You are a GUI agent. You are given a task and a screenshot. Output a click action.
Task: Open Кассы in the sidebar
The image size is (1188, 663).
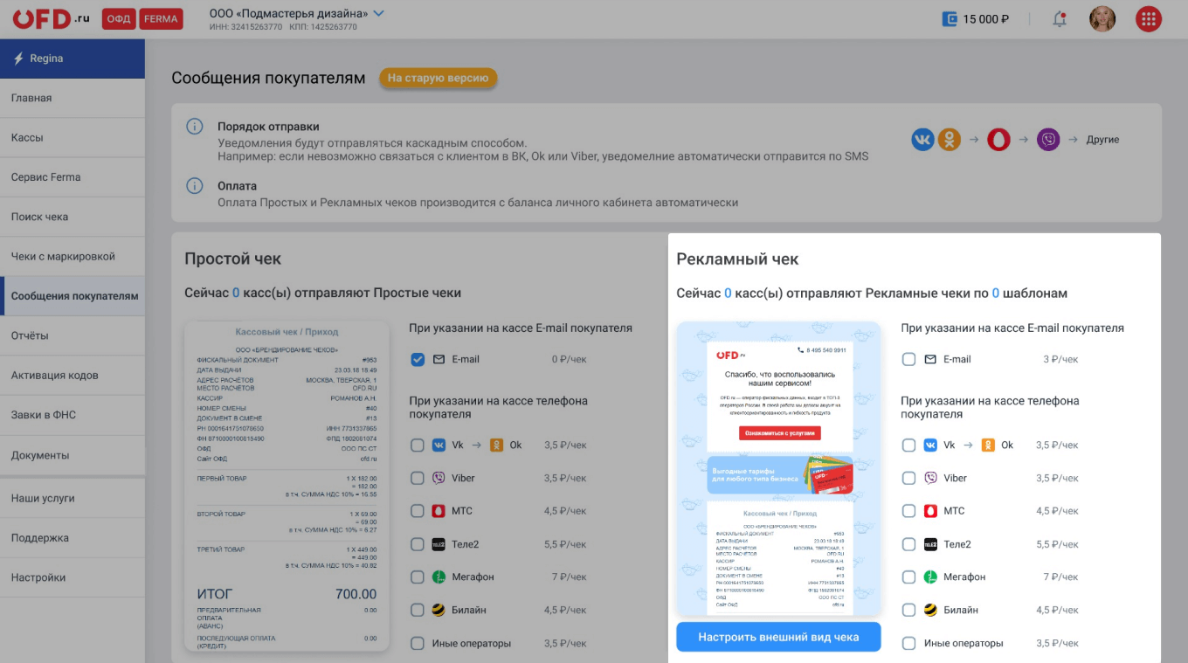(x=73, y=137)
